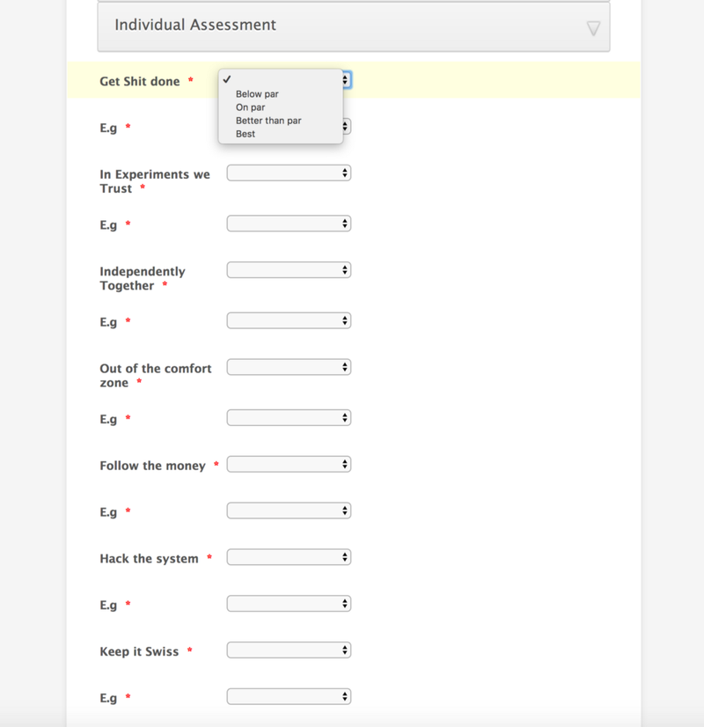Open 'In Experiments we Trust' dropdown
This screenshot has height=727, width=704.
pyautogui.click(x=289, y=173)
